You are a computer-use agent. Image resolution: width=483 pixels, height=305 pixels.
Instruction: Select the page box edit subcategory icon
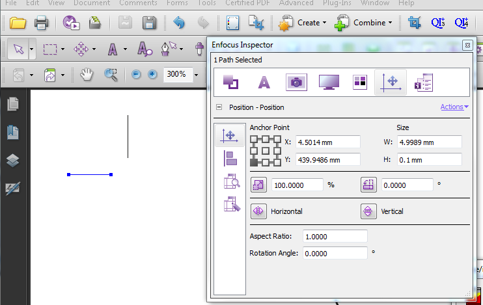click(x=232, y=204)
